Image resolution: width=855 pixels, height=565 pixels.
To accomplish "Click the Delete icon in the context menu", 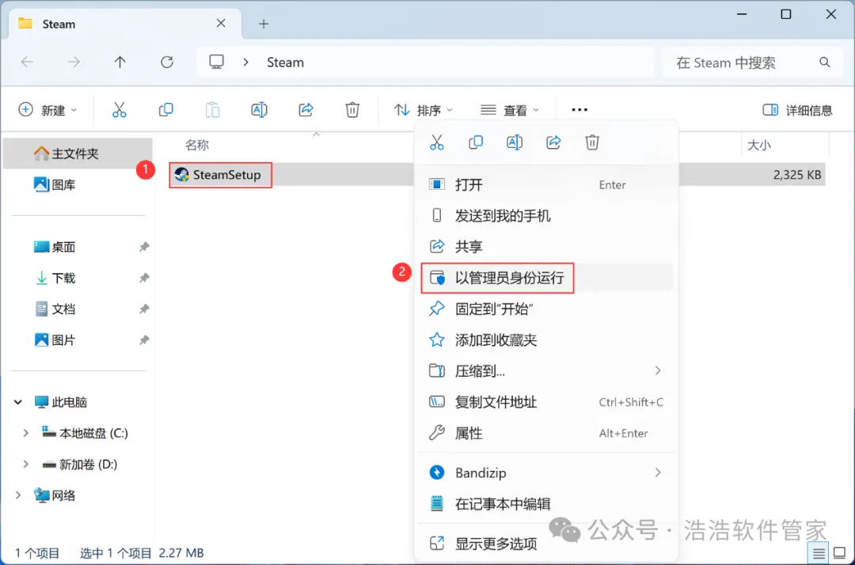I will click(x=592, y=142).
